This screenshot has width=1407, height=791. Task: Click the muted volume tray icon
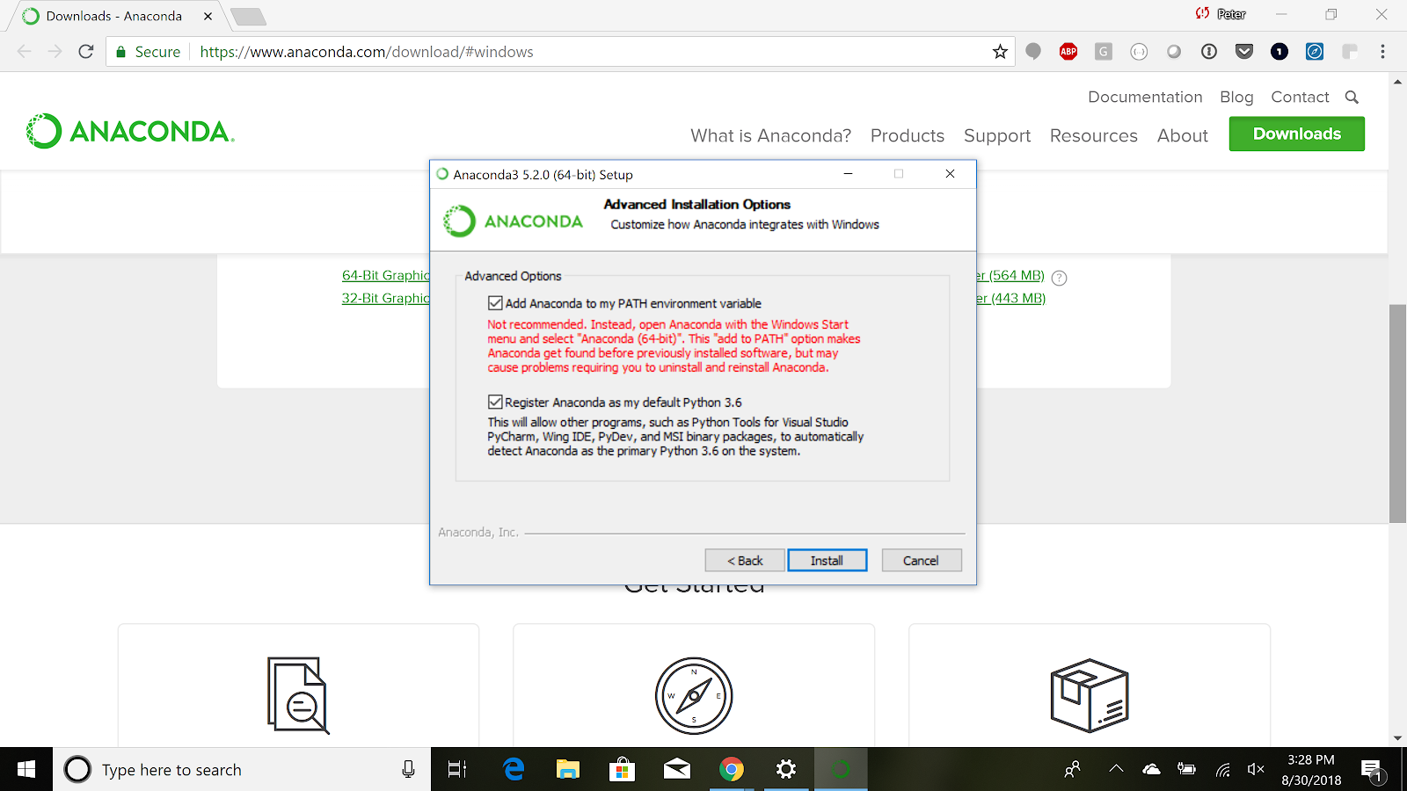click(1256, 770)
